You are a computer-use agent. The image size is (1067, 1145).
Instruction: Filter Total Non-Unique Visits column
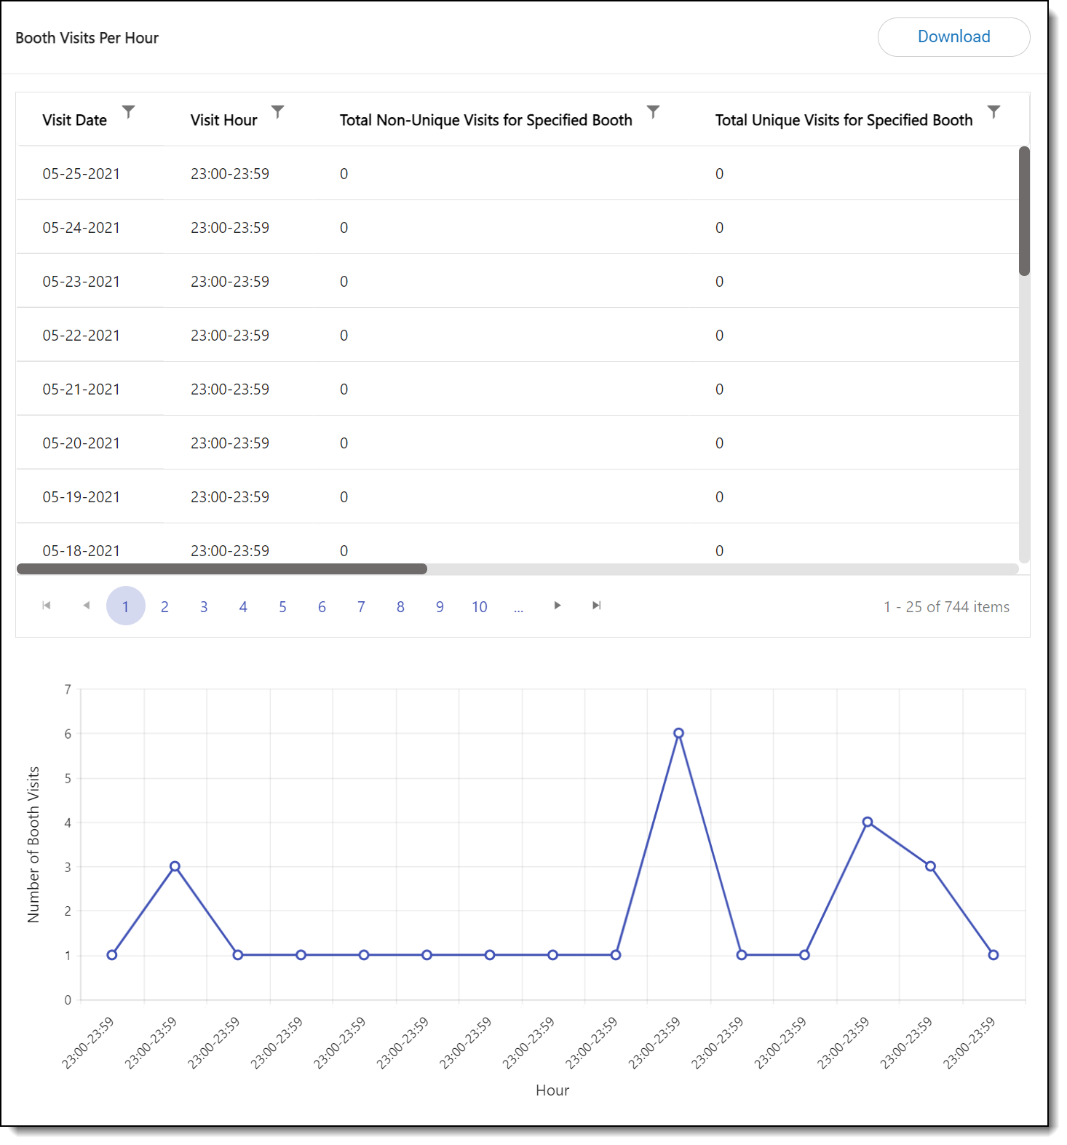(x=653, y=111)
